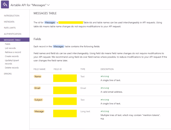The width and height of the screenshot is (171, 130).
Task: Click the purple back arrow icon
Action: [x=5, y=5]
